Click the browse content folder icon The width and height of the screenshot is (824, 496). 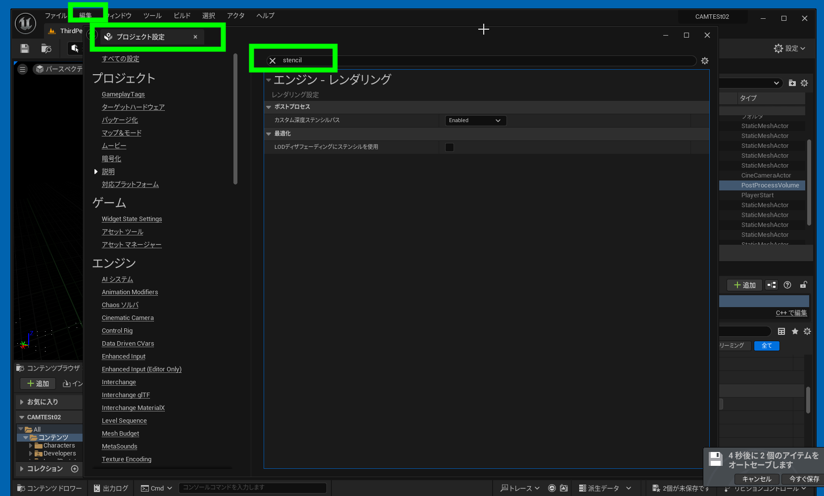pos(46,48)
